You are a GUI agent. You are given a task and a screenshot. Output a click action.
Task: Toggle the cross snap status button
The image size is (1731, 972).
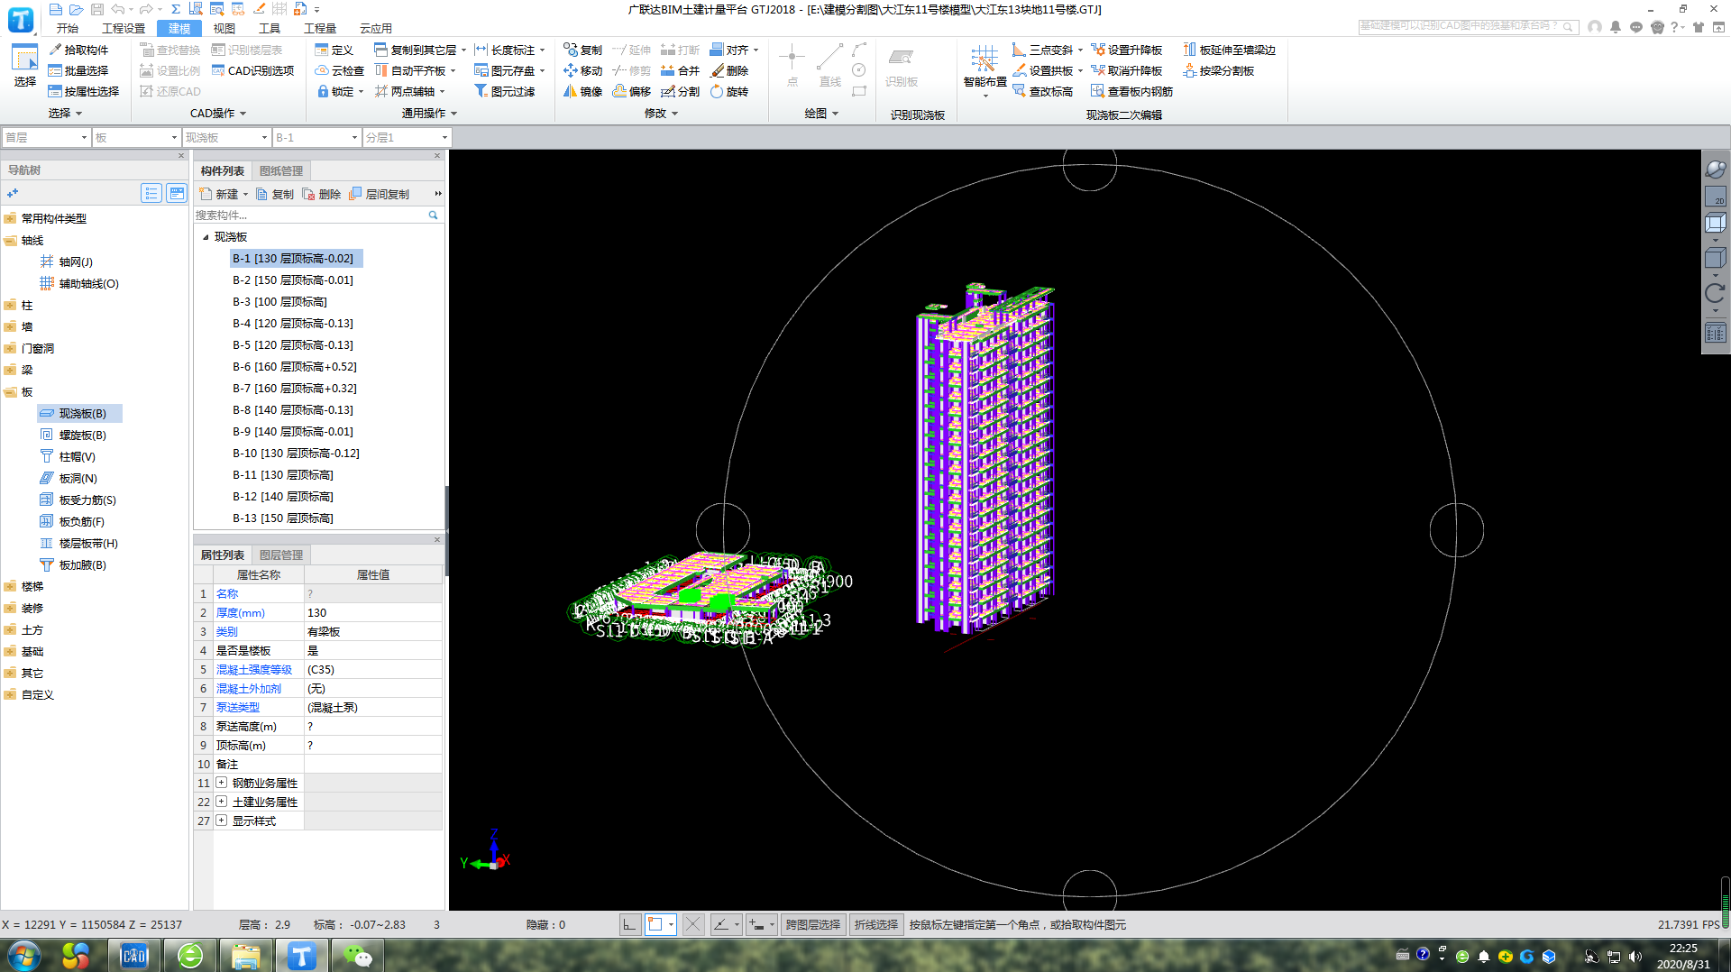[691, 924]
